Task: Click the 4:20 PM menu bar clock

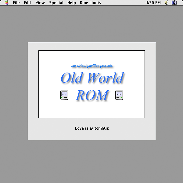Action: tap(153, 3)
